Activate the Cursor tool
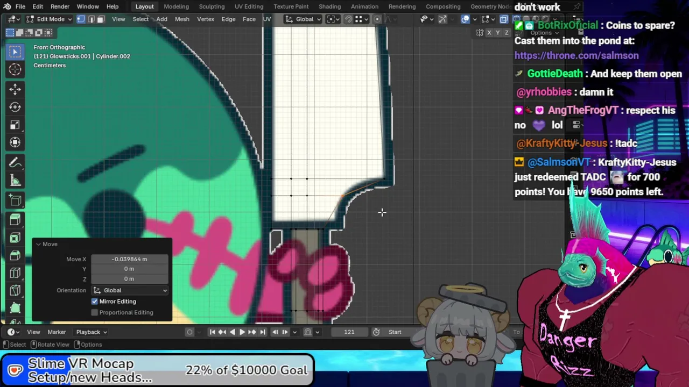This screenshot has height=387, width=689. click(x=15, y=70)
